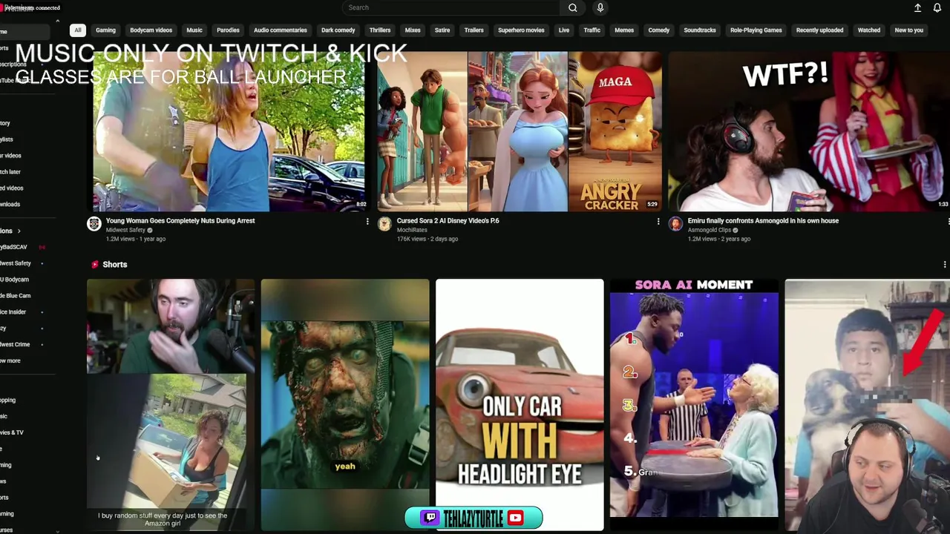The width and height of the screenshot is (950, 534).
Task: Select the Bodycam videos filter chip
Action: pyautogui.click(x=151, y=30)
